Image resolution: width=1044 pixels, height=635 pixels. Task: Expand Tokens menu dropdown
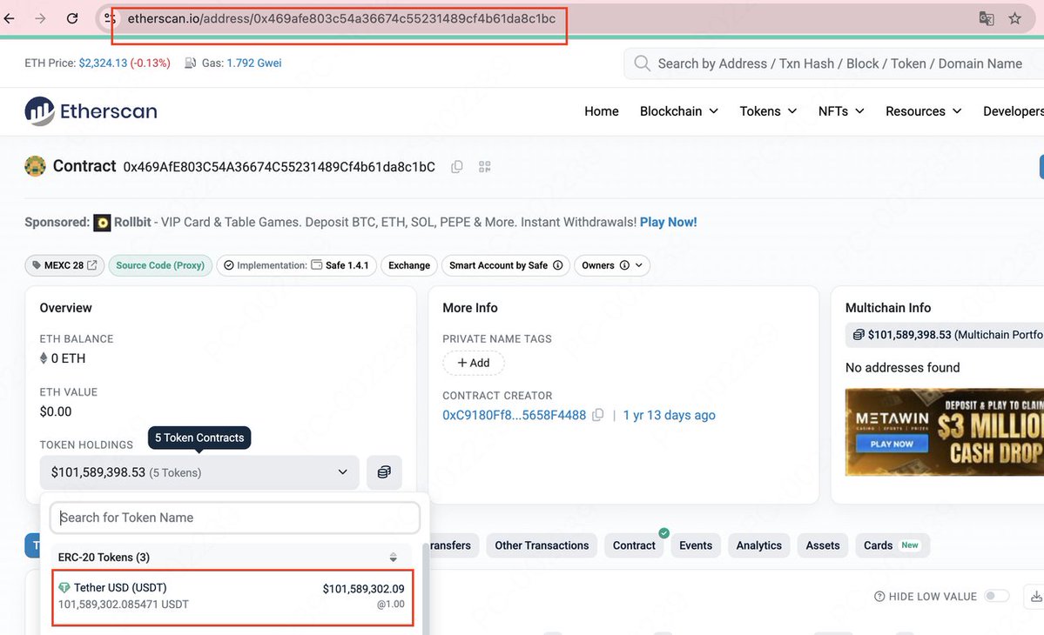point(768,111)
